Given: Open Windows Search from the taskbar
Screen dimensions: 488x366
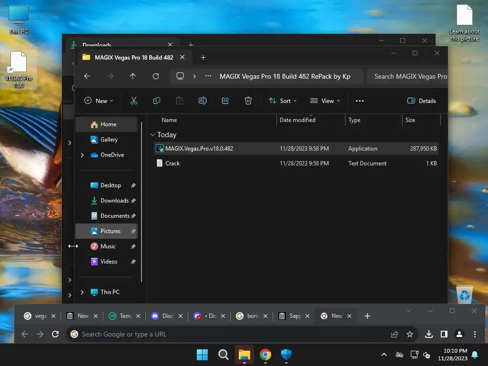Looking at the screenshot, I should tap(223, 355).
